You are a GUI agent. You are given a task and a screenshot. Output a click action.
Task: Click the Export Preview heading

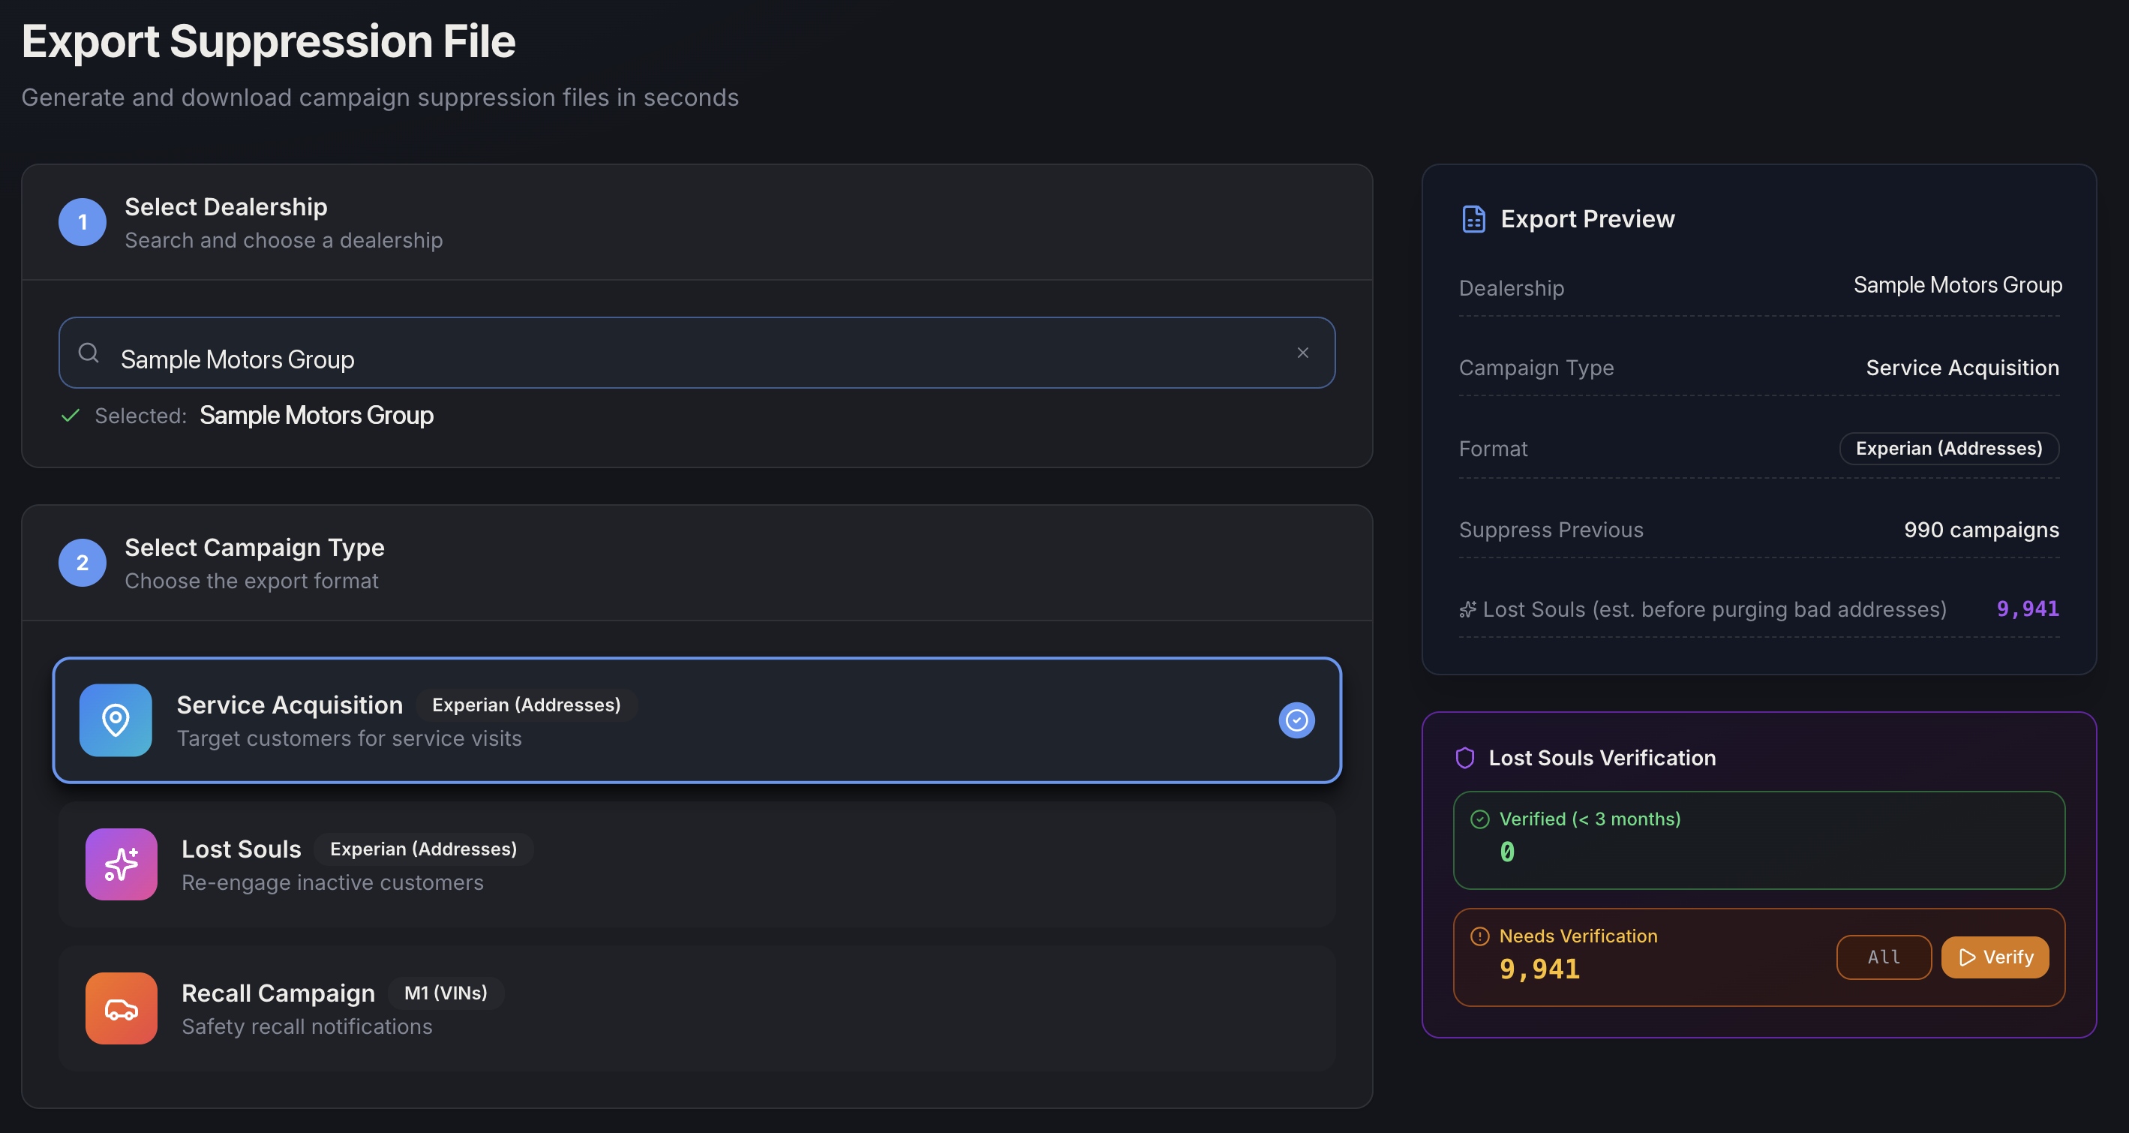1587,218
